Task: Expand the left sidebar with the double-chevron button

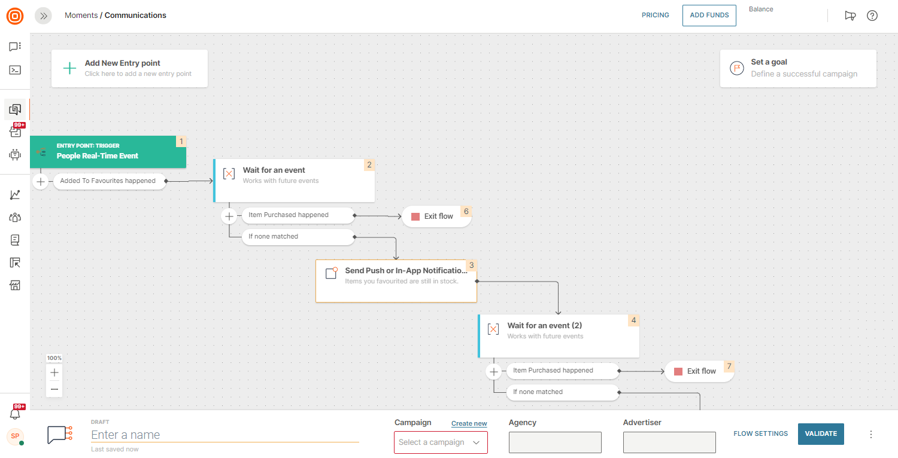Action: (x=43, y=16)
